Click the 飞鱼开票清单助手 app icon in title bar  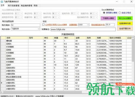pos(2,2)
